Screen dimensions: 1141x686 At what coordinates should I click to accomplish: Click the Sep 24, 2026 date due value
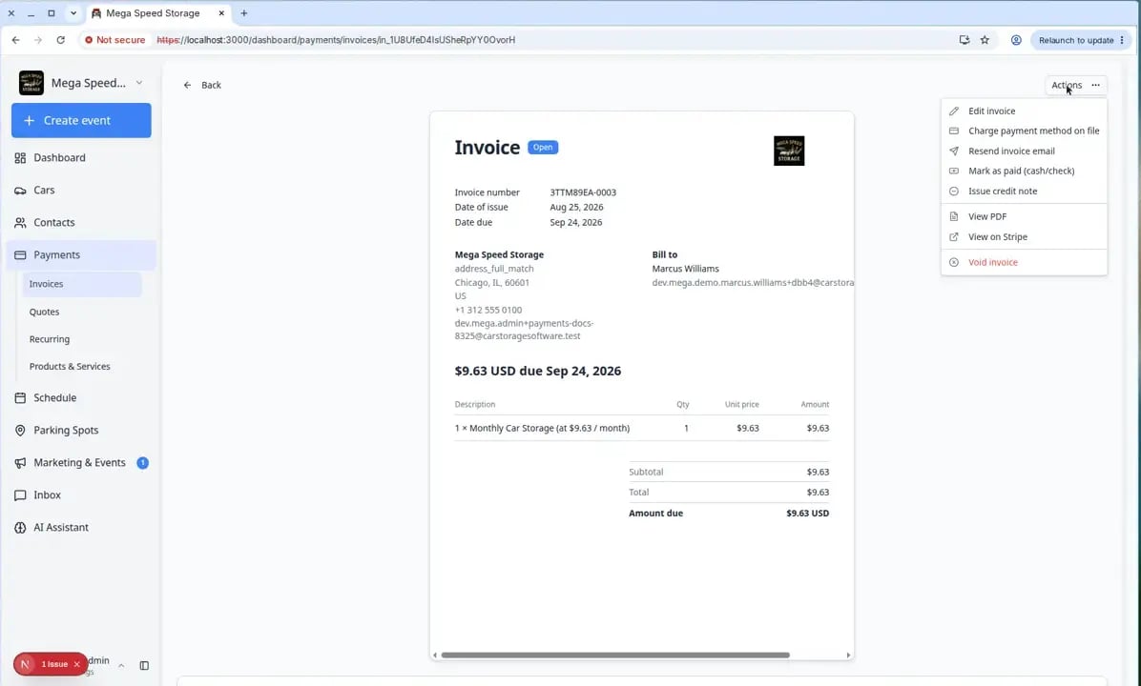575,222
